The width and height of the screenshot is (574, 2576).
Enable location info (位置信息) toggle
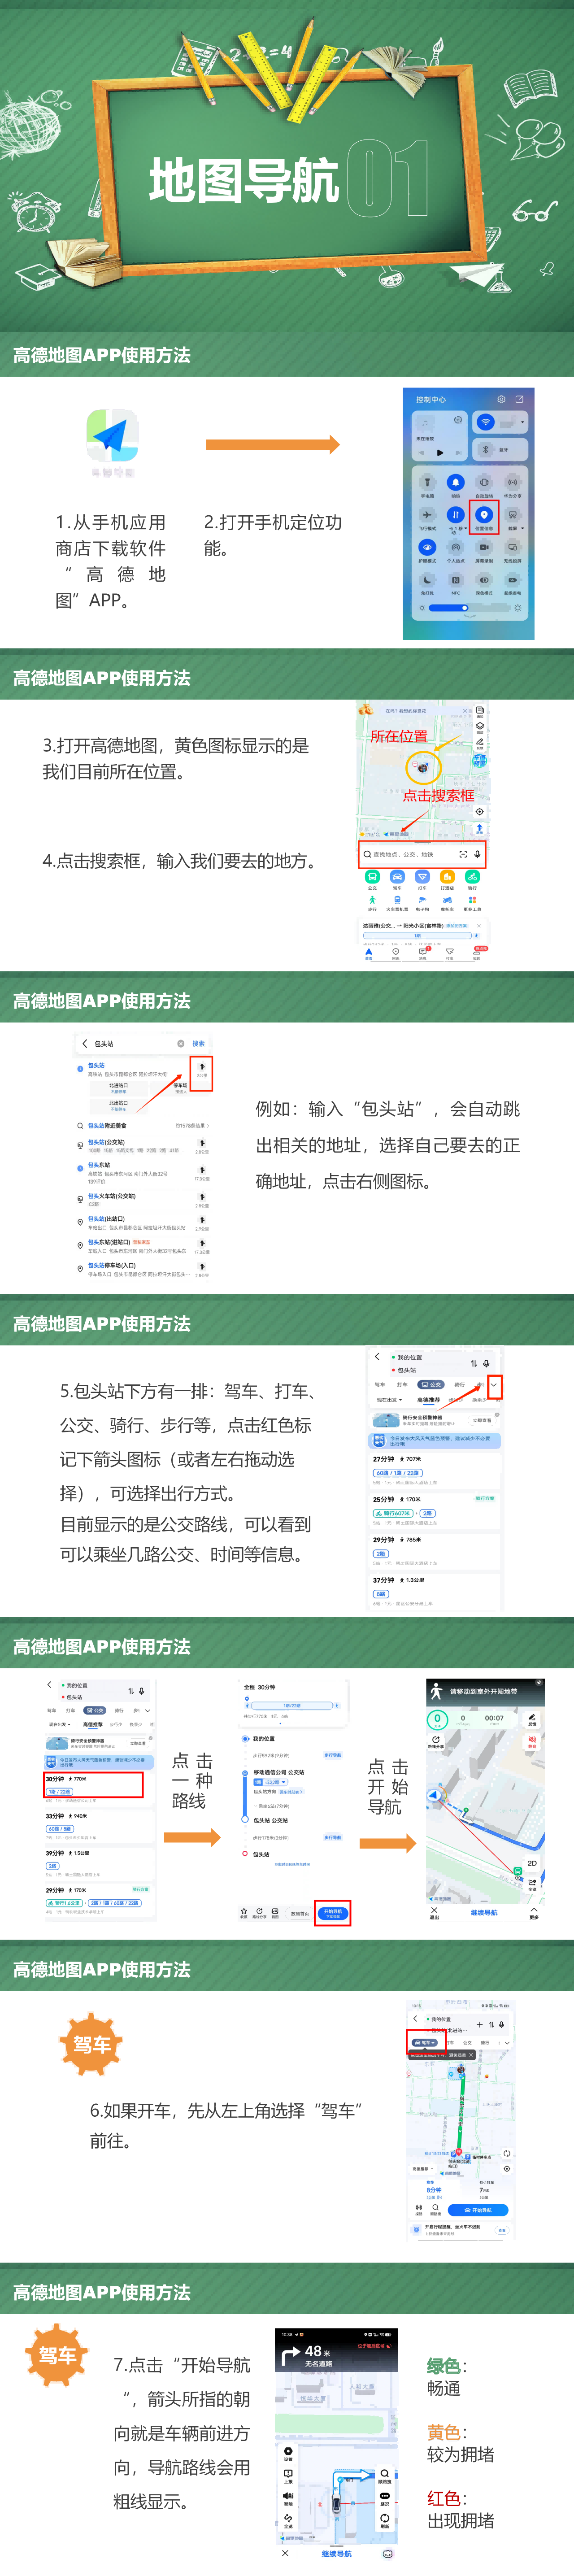484,515
